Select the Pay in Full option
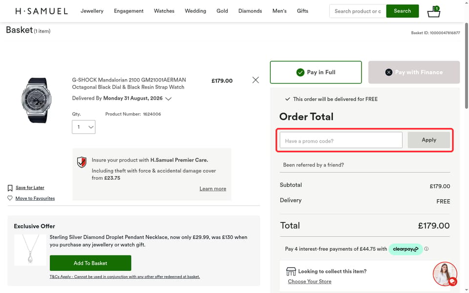This screenshot has width=469, height=293. [x=316, y=72]
